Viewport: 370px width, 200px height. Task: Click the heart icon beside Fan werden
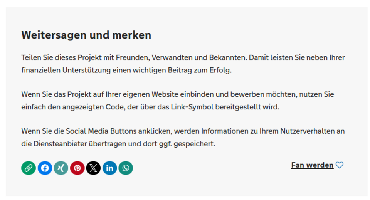[x=340, y=165]
